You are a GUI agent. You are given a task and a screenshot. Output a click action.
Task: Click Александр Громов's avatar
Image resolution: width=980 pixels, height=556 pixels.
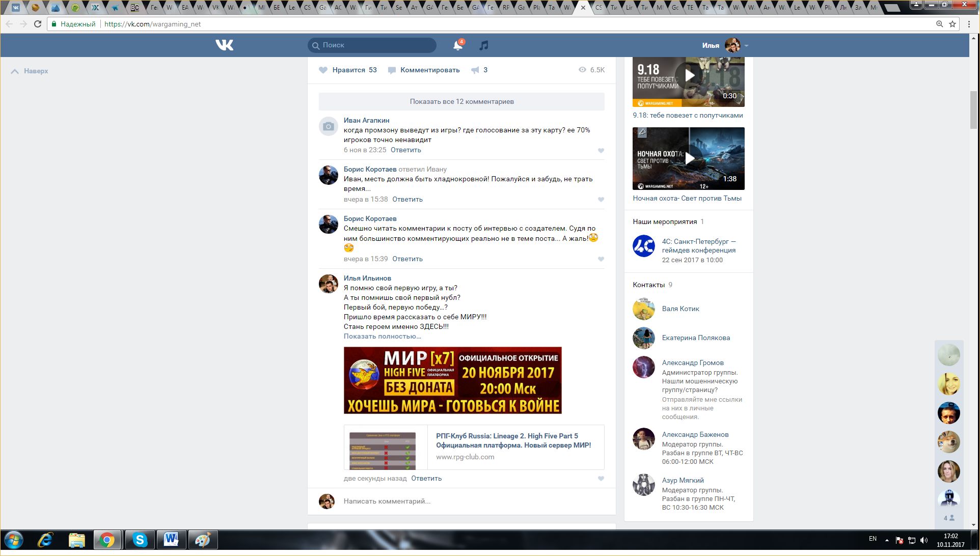click(644, 367)
